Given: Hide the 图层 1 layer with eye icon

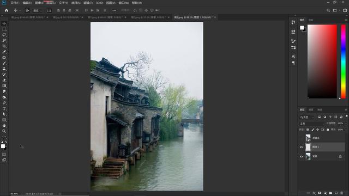Looking at the screenshot, I should coord(301,147).
